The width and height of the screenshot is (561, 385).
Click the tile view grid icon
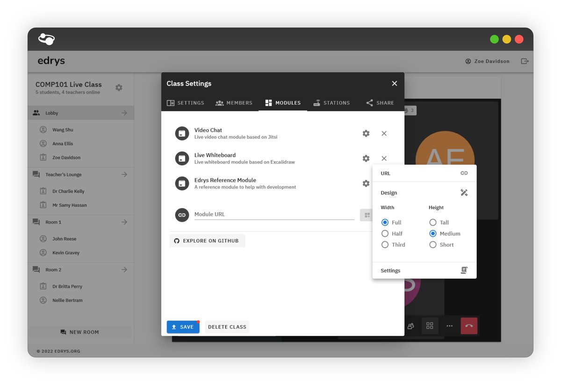coord(430,326)
